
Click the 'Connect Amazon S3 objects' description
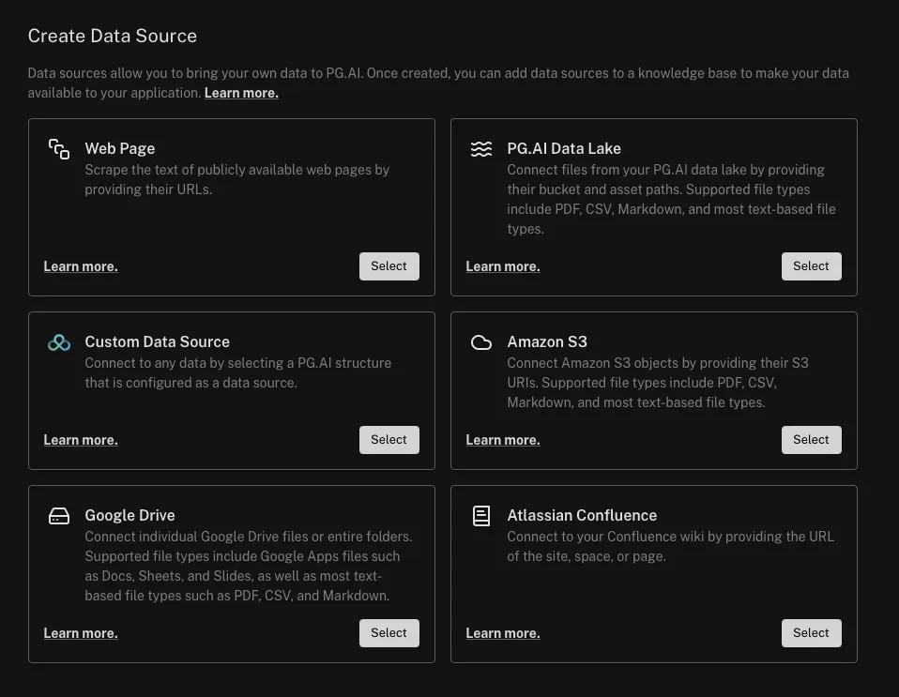point(658,383)
